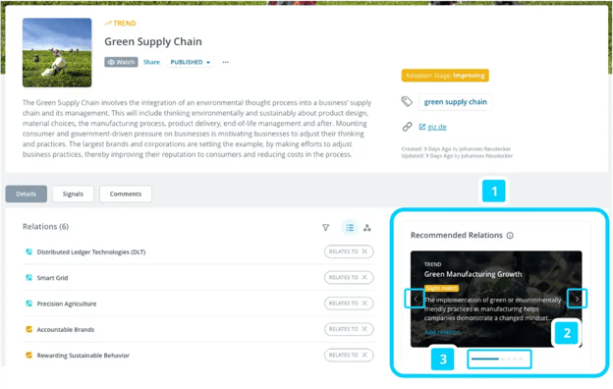The image size is (613, 389).
Task: Remove the Accountable Brands relation with X
Action: click(x=364, y=329)
